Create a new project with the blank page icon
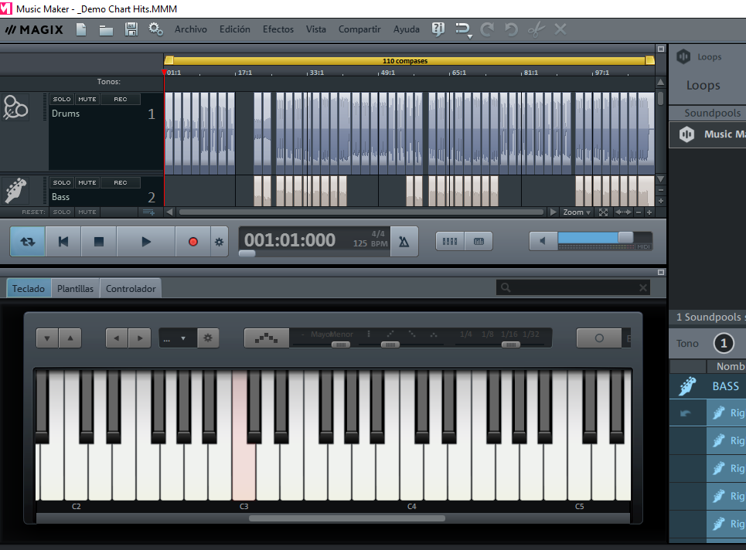The image size is (746, 550). (81, 29)
